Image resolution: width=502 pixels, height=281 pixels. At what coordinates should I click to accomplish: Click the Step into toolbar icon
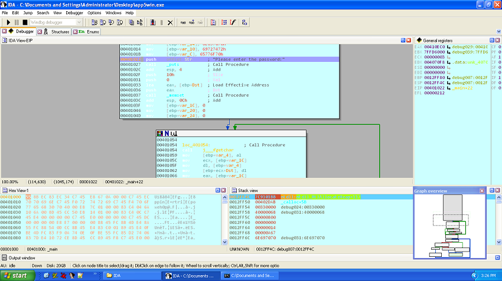pos(94,22)
